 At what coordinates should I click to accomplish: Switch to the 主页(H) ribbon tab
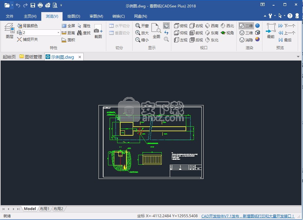pyautogui.click(x=30, y=16)
